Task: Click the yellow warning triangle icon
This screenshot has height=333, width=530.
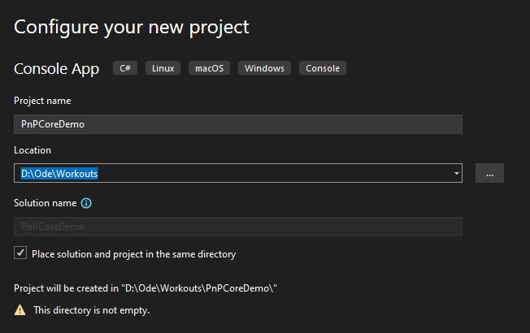Action: pyautogui.click(x=20, y=310)
